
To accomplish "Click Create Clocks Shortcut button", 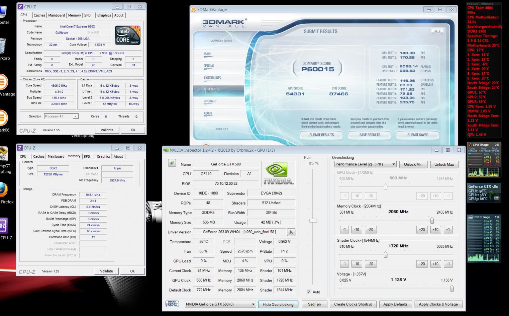I will coord(353,304).
